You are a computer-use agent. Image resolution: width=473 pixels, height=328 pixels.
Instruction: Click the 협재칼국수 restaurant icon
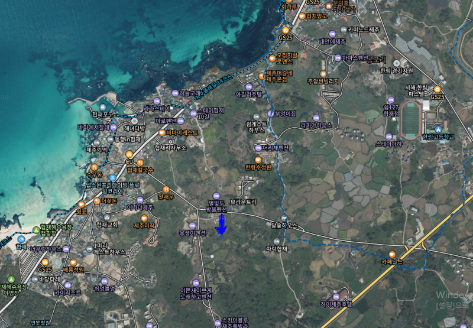click(x=140, y=163)
